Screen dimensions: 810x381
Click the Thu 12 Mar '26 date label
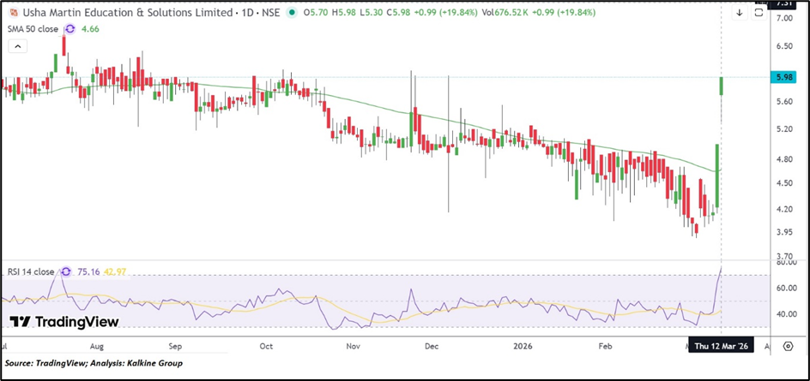[721, 347]
